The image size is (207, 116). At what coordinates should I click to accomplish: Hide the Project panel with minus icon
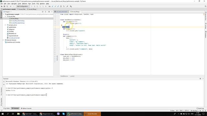(52, 12)
